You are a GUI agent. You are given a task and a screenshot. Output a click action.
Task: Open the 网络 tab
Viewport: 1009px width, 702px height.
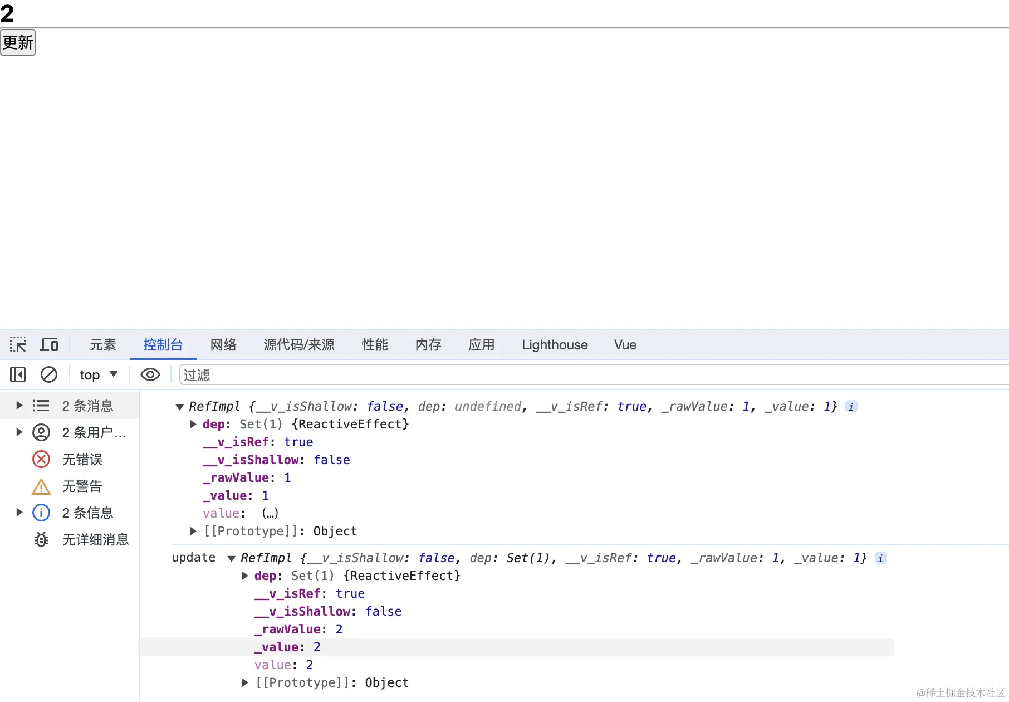[x=223, y=345]
